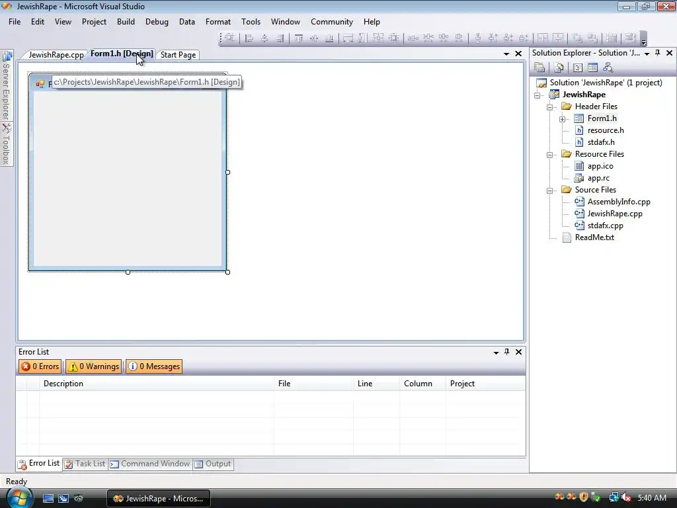
Task: Toggle auto-hide pin on Error List panel
Action: pyautogui.click(x=507, y=352)
